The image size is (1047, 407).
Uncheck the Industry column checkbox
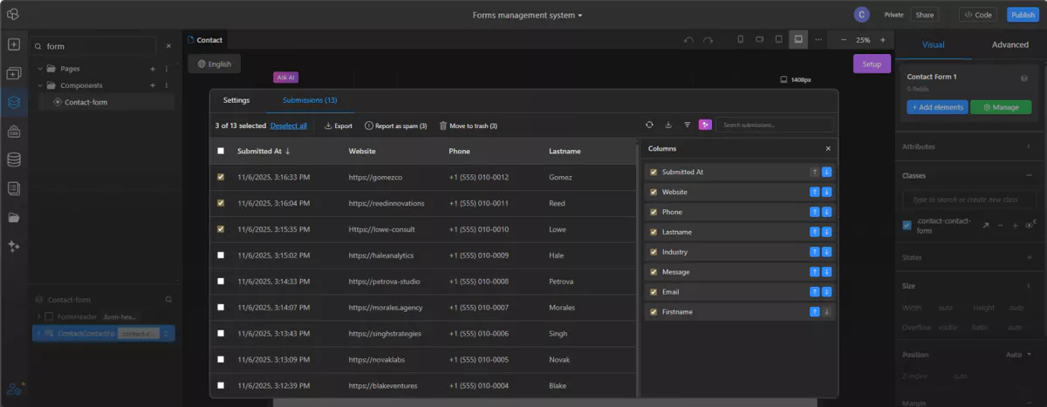tap(654, 252)
